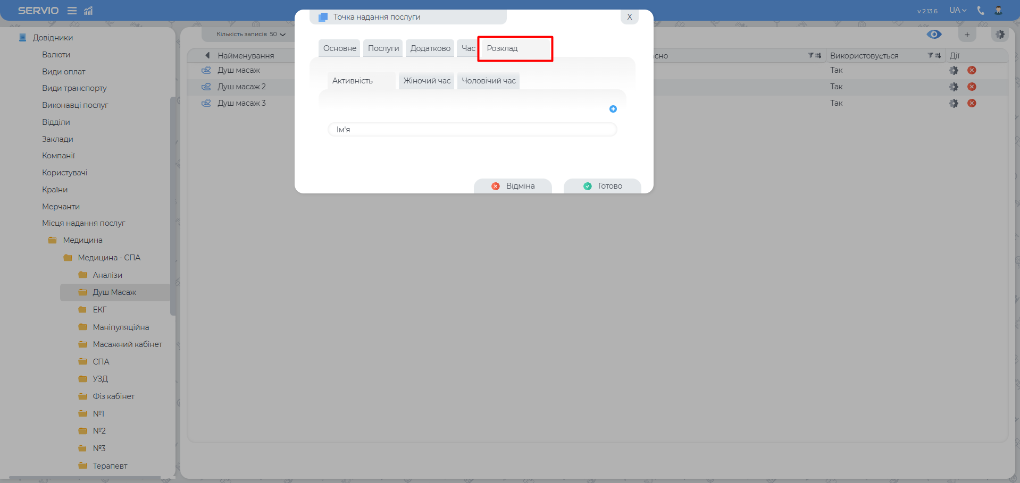Click the Ім'я input field
This screenshot has height=483, width=1020.
click(472, 130)
